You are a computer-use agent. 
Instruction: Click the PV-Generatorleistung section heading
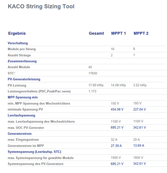tap(24, 79)
